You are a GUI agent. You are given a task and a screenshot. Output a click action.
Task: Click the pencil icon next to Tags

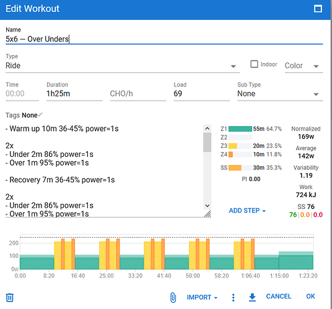(x=40, y=115)
